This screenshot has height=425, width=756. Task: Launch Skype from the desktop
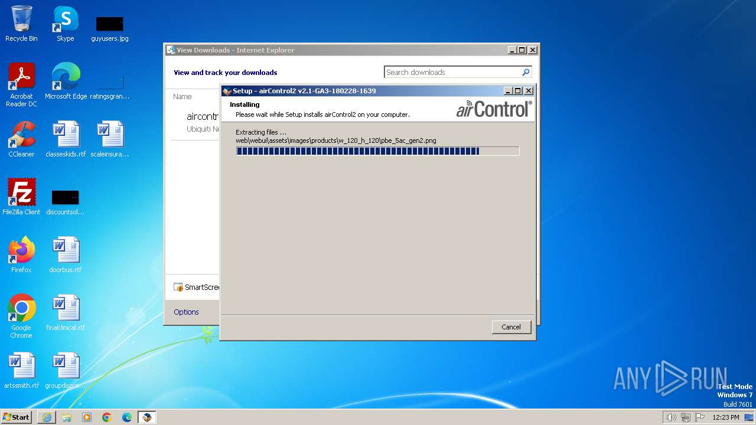tap(66, 24)
